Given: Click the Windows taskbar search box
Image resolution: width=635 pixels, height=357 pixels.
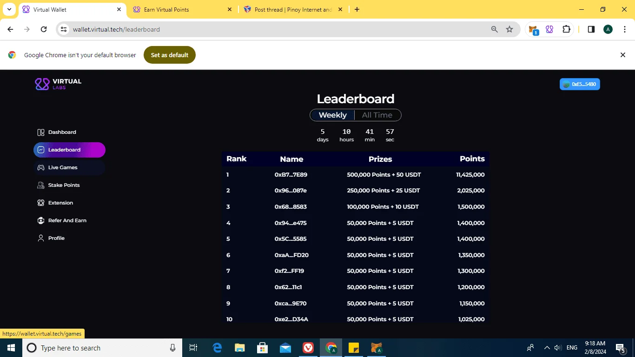Looking at the screenshot, I should tap(101, 348).
